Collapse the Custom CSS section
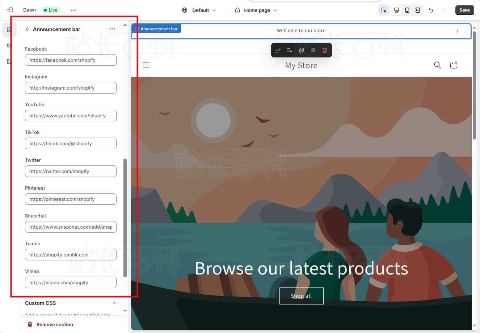The height and width of the screenshot is (333, 480). 114,303
